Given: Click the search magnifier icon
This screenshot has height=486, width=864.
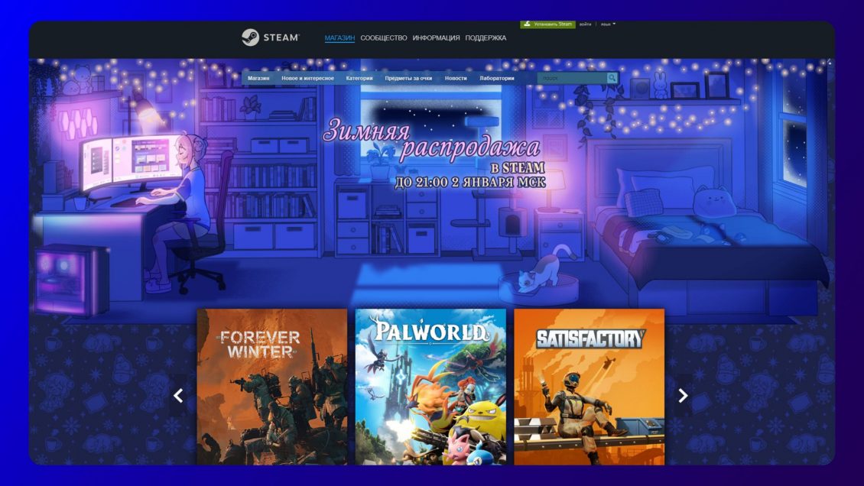Looking at the screenshot, I should pos(612,78).
